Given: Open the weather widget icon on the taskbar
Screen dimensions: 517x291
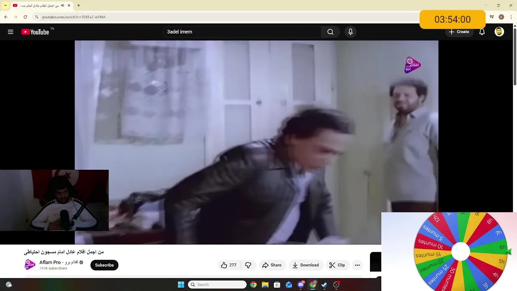Looking at the screenshot, I should click(8, 285).
